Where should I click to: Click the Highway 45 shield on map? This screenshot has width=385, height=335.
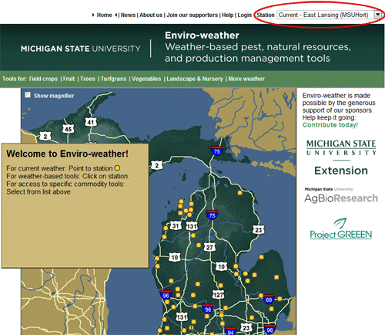[68, 129]
